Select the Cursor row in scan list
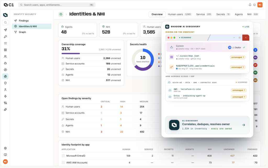Viewport: 268px width, 168px height. pos(207,47)
